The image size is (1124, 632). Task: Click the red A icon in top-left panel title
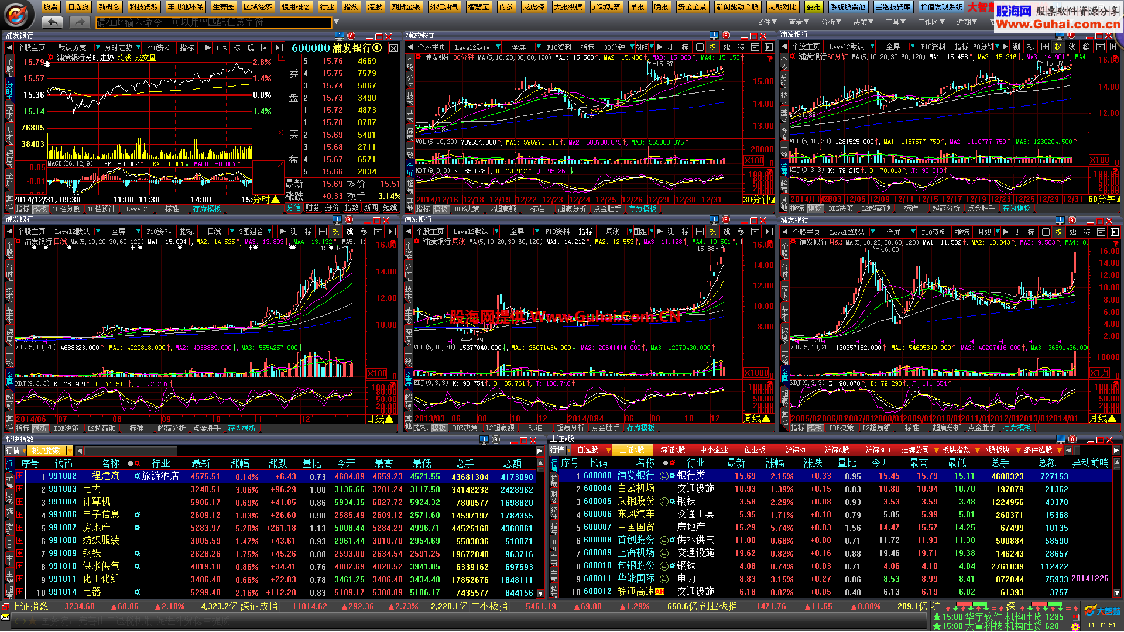(351, 36)
